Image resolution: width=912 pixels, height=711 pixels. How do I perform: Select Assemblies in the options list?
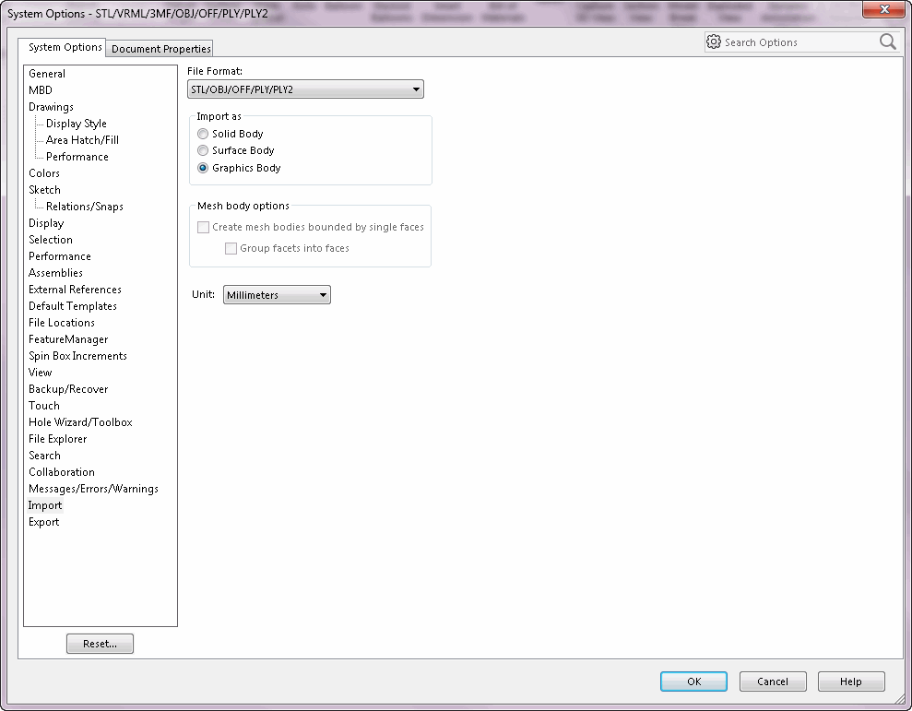56,273
